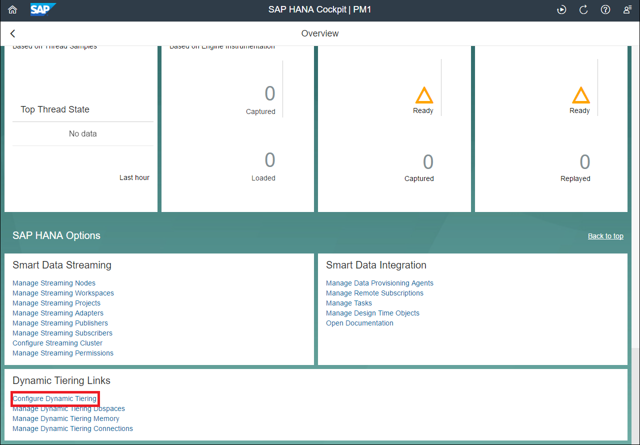The height and width of the screenshot is (445, 640).
Task: Click the vertical scrollbar on right edge
Action: [635, 395]
